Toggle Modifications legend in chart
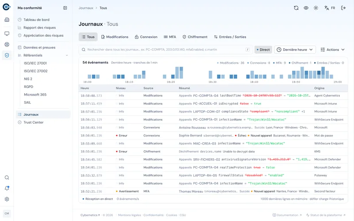This screenshot has width=354, height=221. (231, 63)
